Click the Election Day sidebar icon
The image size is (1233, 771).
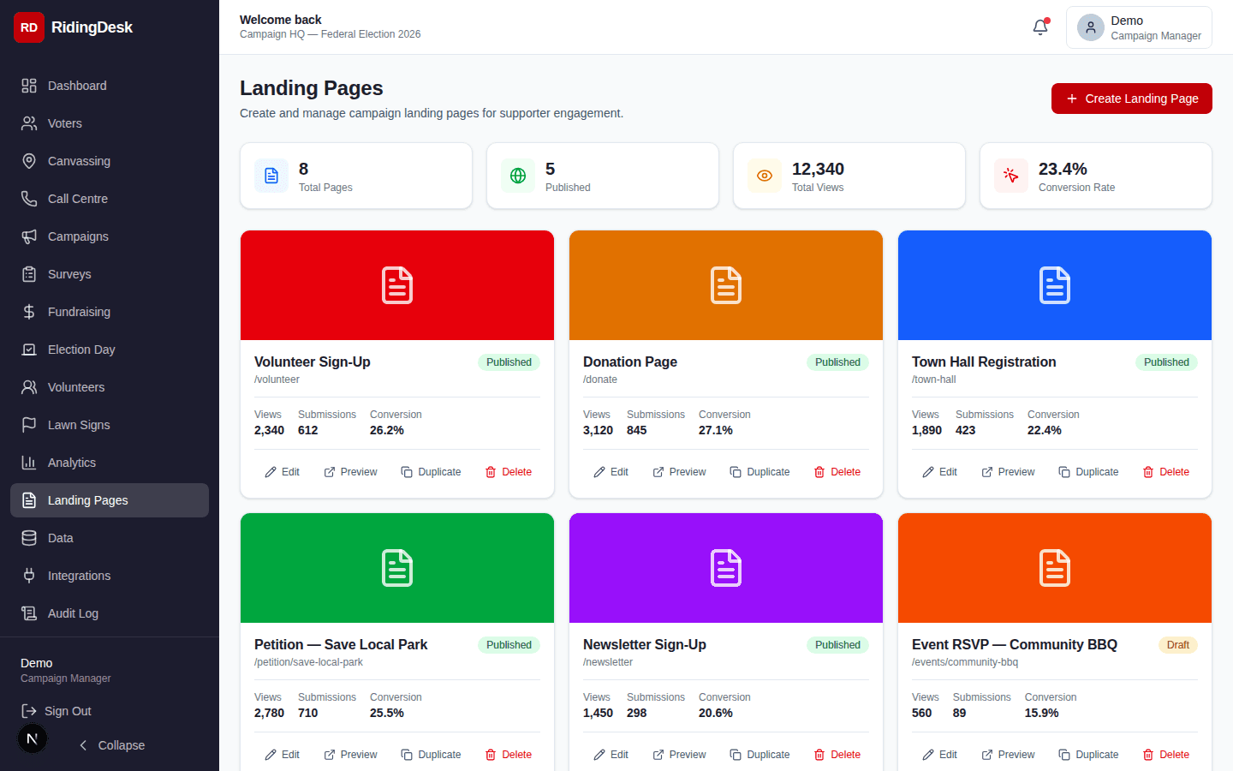[x=28, y=350]
